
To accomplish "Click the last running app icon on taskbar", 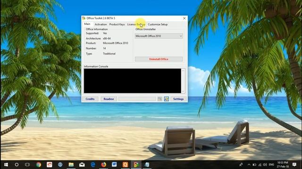I will click(147, 165).
